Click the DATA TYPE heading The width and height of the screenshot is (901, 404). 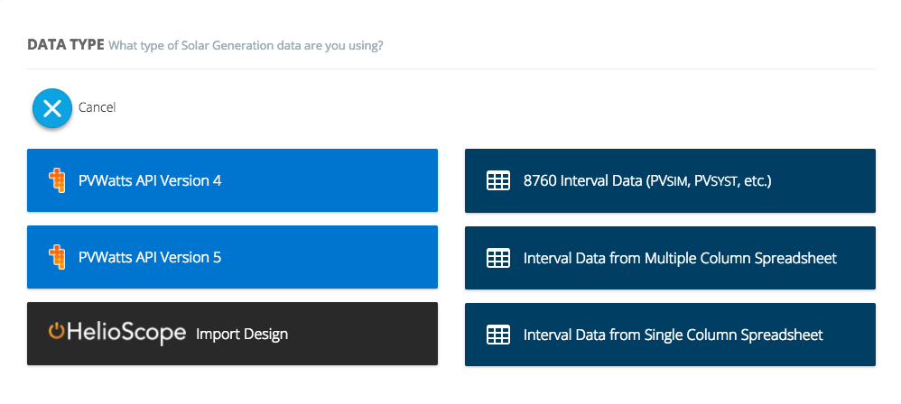click(66, 45)
